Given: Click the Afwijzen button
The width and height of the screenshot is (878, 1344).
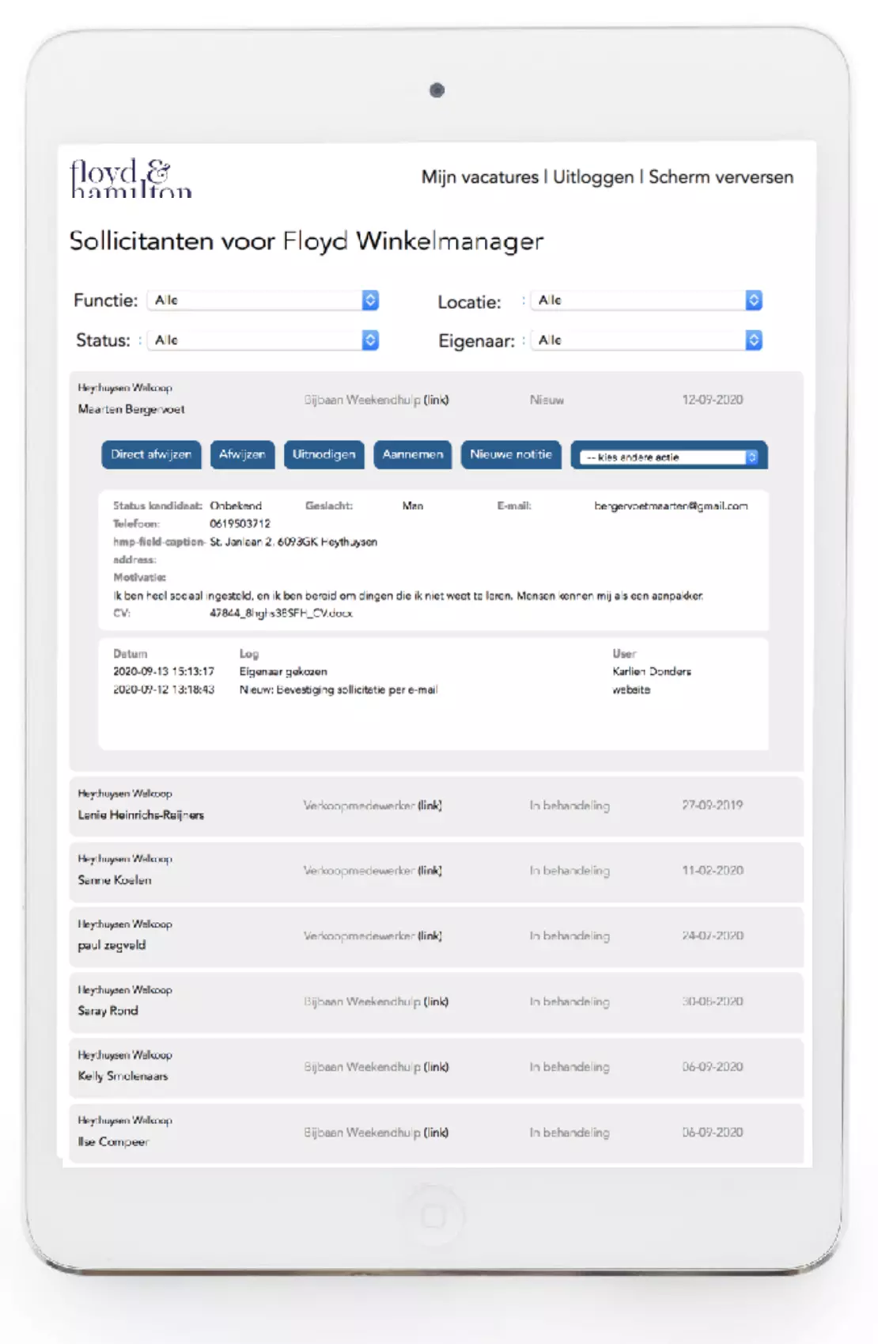Looking at the screenshot, I should point(242,454).
